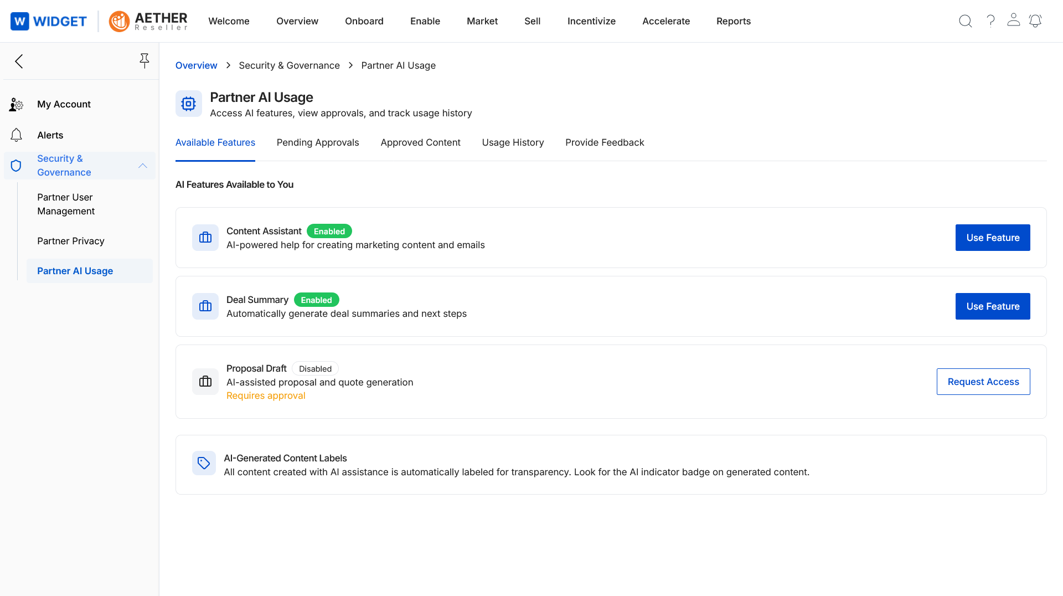Switch to the Usage History tab

click(513, 142)
